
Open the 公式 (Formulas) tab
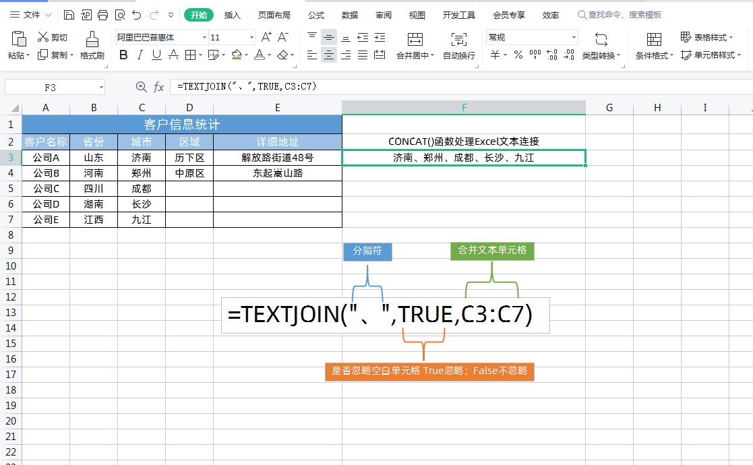pos(315,15)
